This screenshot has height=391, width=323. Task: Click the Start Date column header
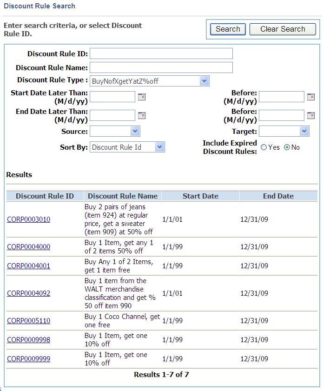[200, 196]
